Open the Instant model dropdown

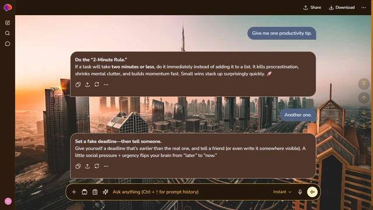coord(282,192)
